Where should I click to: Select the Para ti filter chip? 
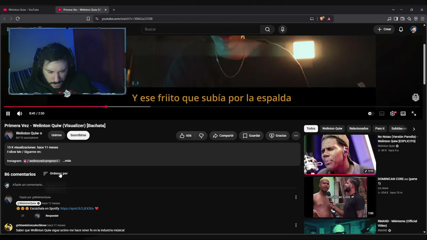(380, 129)
